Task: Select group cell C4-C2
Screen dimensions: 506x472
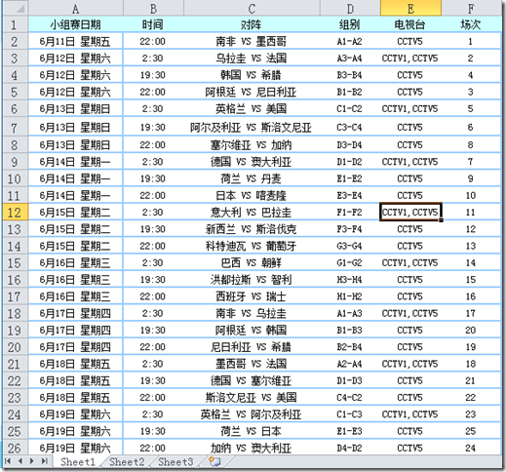Action: pos(350,398)
